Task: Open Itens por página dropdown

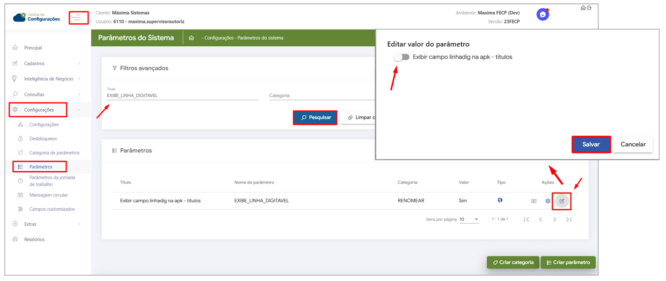Action: coord(469,220)
